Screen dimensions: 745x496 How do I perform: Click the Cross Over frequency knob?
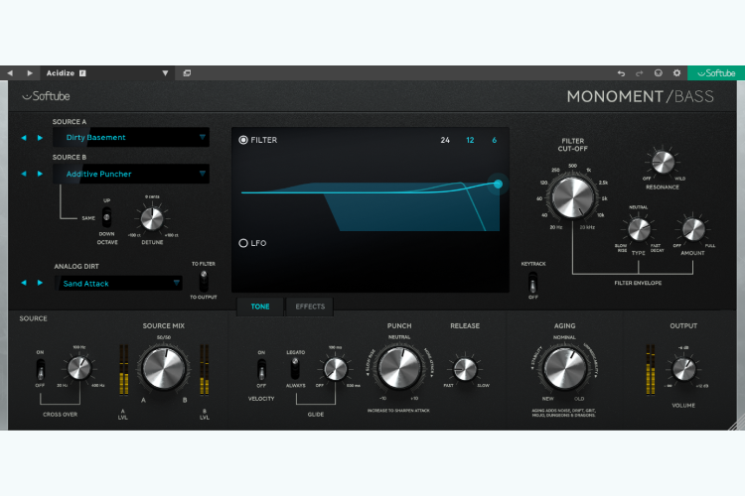pos(79,368)
